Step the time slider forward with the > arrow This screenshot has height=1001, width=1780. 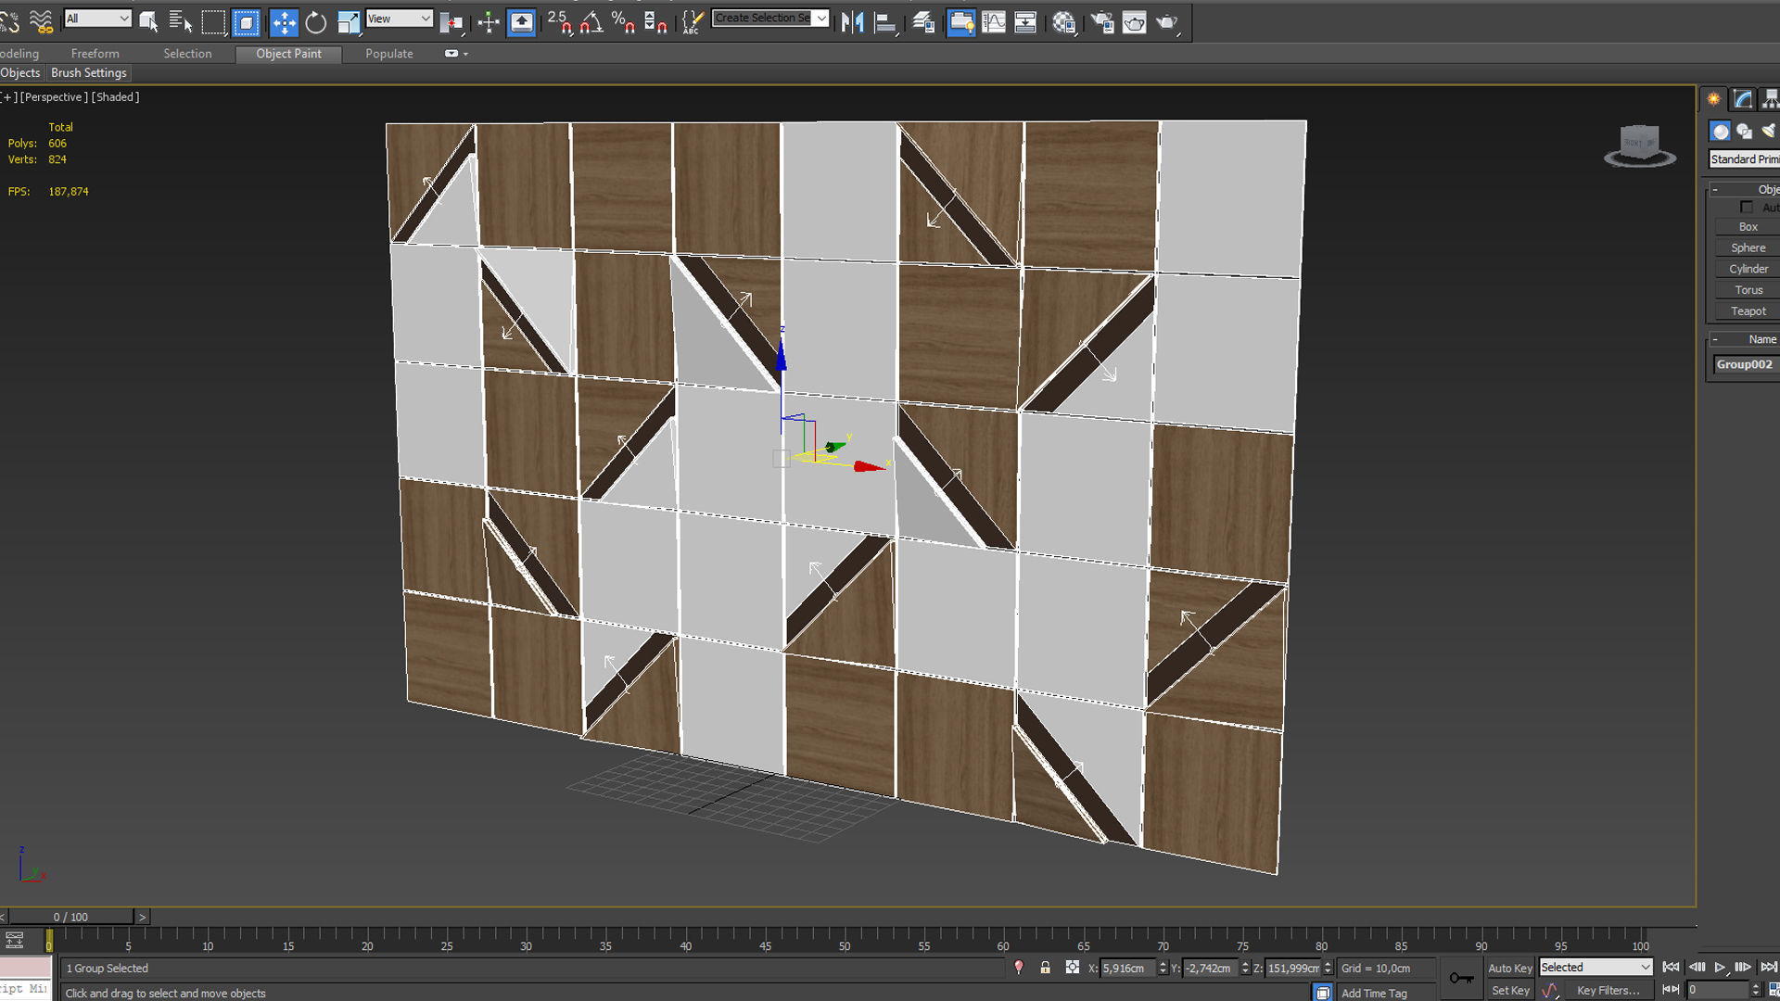[142, 917]
